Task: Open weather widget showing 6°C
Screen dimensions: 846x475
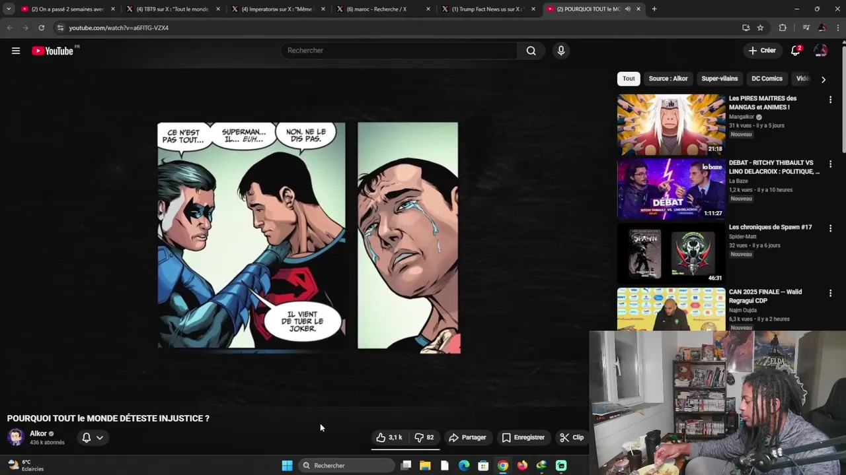Action: pyautogui.click(x=25, y=465)
